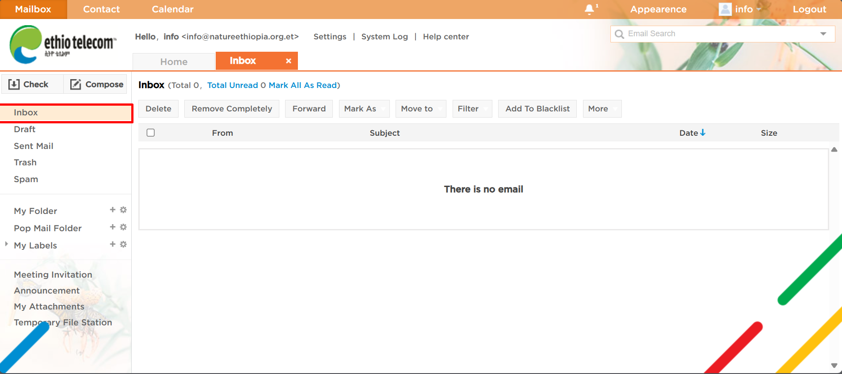The width and height of the screenshot is (842, 374).
Task: Click the notification bell icon
Action: coord(589,9)
